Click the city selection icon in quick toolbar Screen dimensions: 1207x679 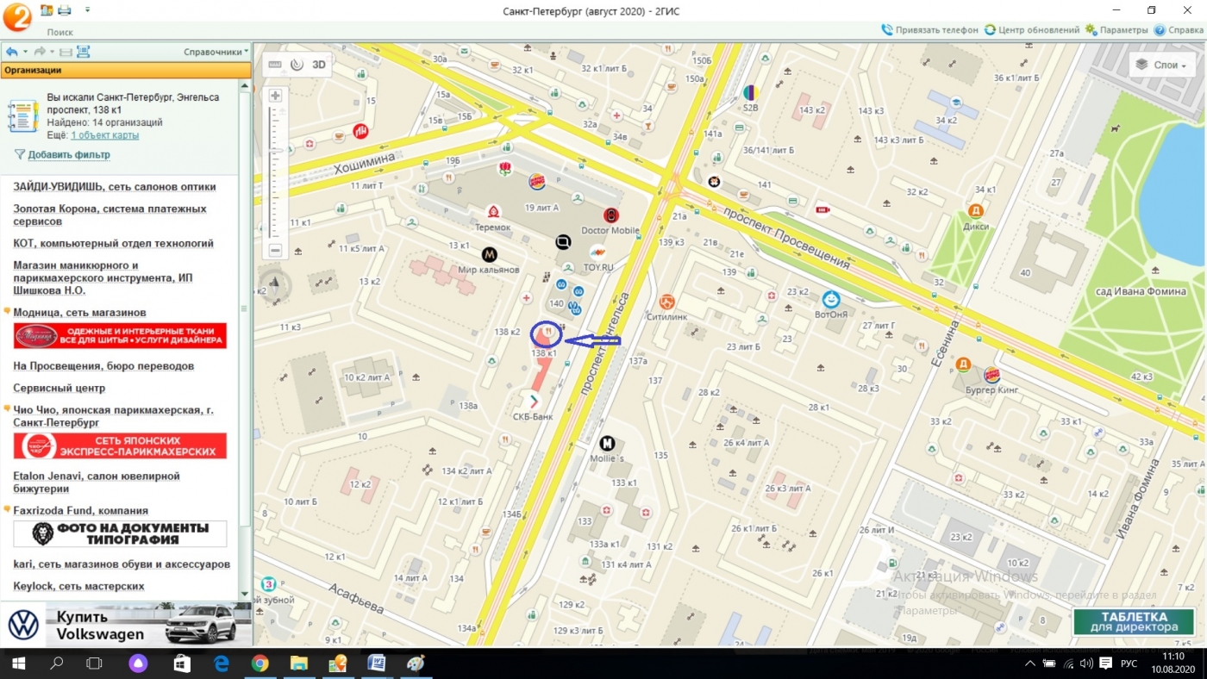(47, 10)
